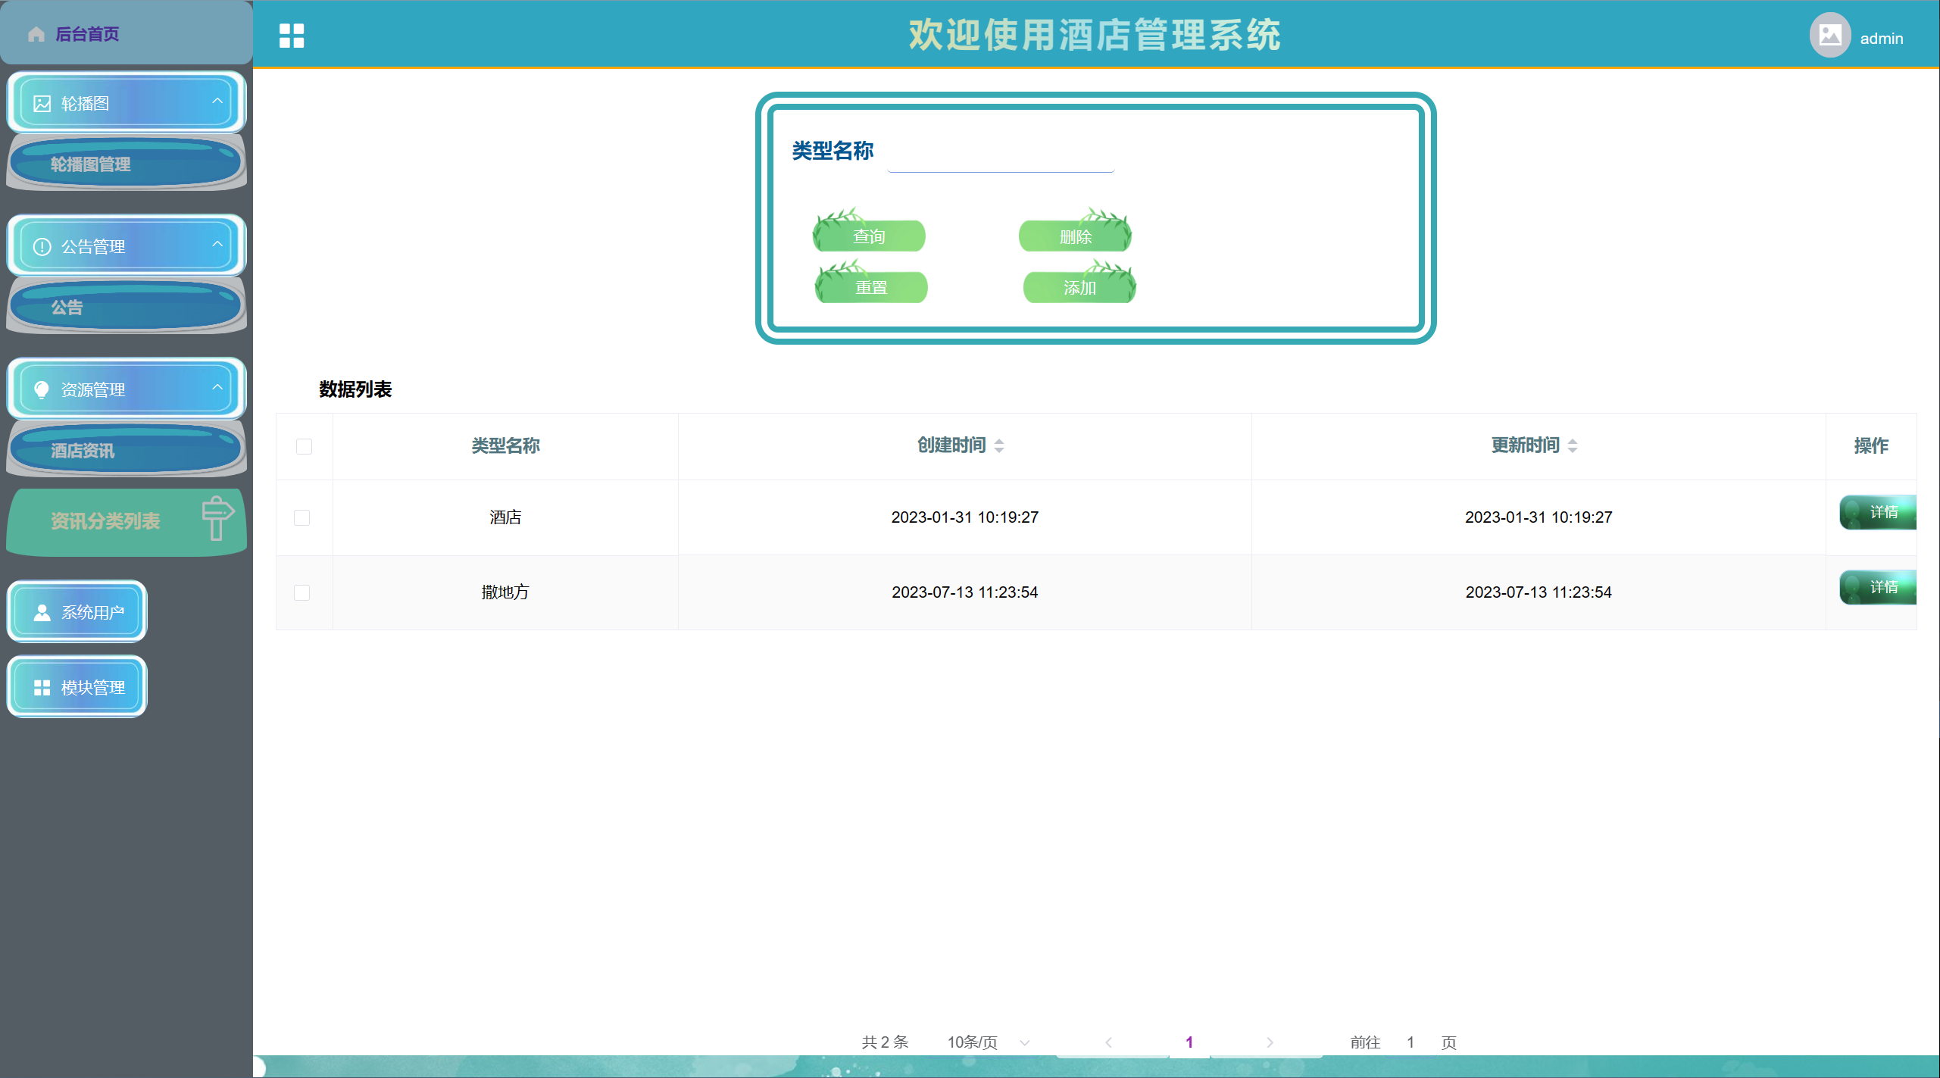Click the info icon on 公告管理 menu
The image size is (1940, 1078).
[x=42, y=247]
